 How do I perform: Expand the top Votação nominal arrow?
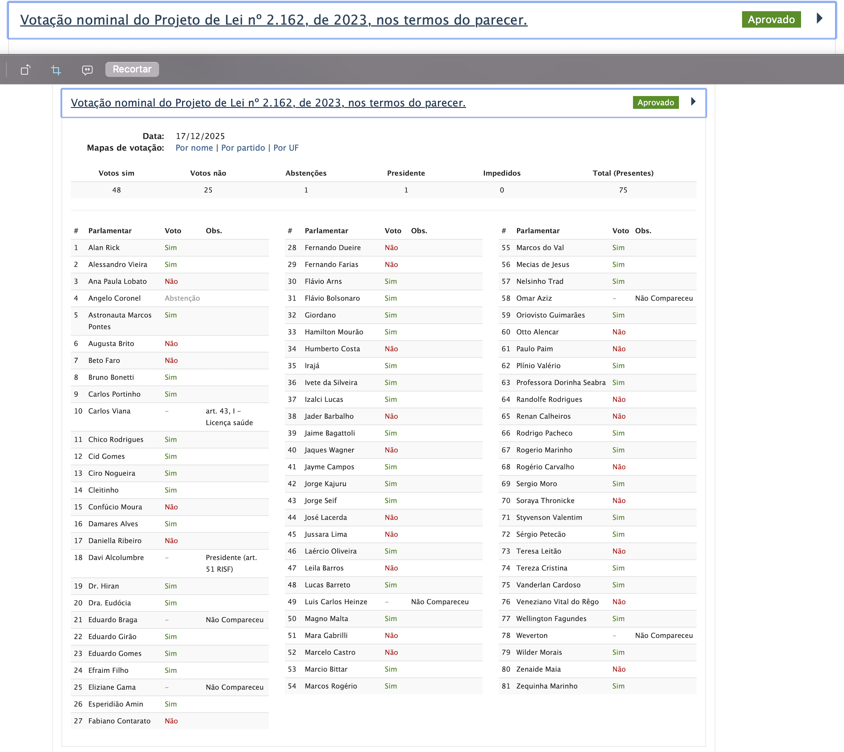(x=820, y=19)
